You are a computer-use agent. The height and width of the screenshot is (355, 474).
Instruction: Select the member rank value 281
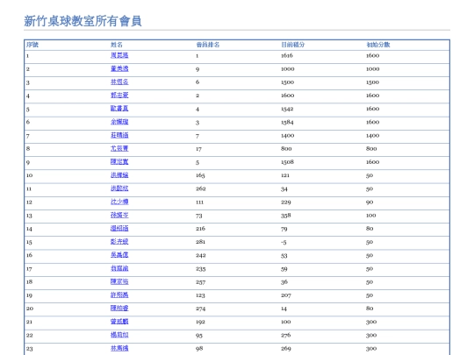[x=200, y=242]
